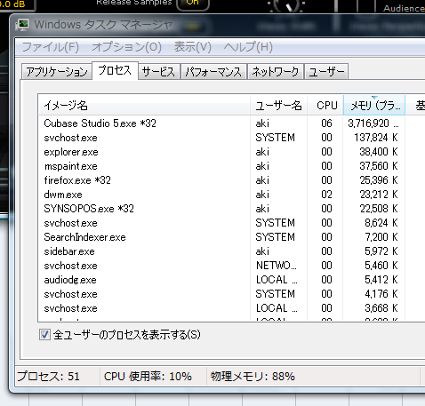Switch to the アプリケーション tab

tap(57, 72)
